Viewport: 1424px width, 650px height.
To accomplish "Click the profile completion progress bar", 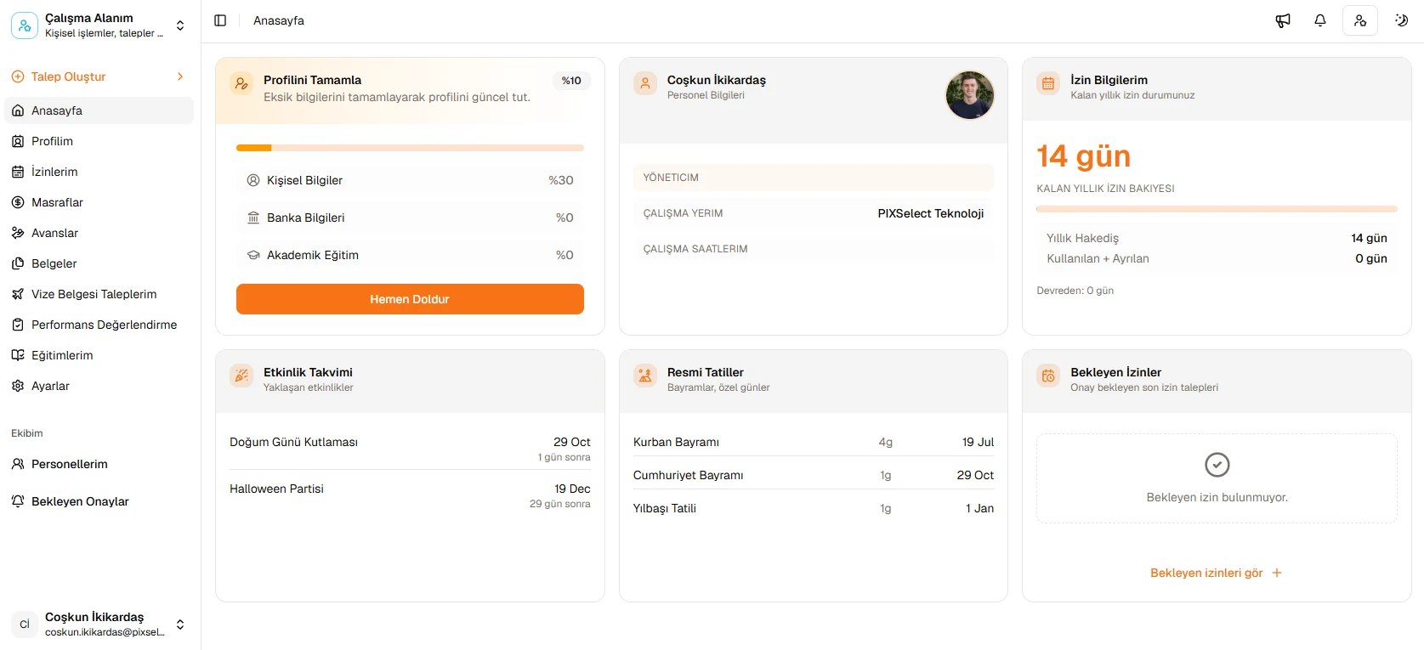I will [x=410, y=148].
